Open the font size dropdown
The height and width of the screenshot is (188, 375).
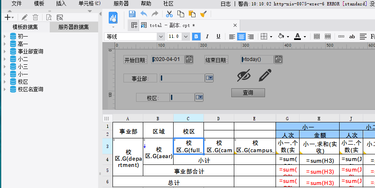185,37
